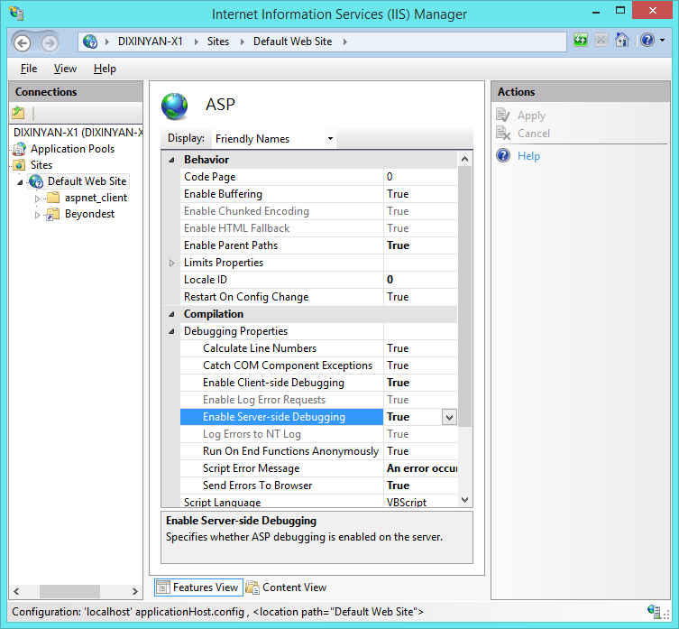
Task: Click the Script Error Message value
Action: coord(420,468)
